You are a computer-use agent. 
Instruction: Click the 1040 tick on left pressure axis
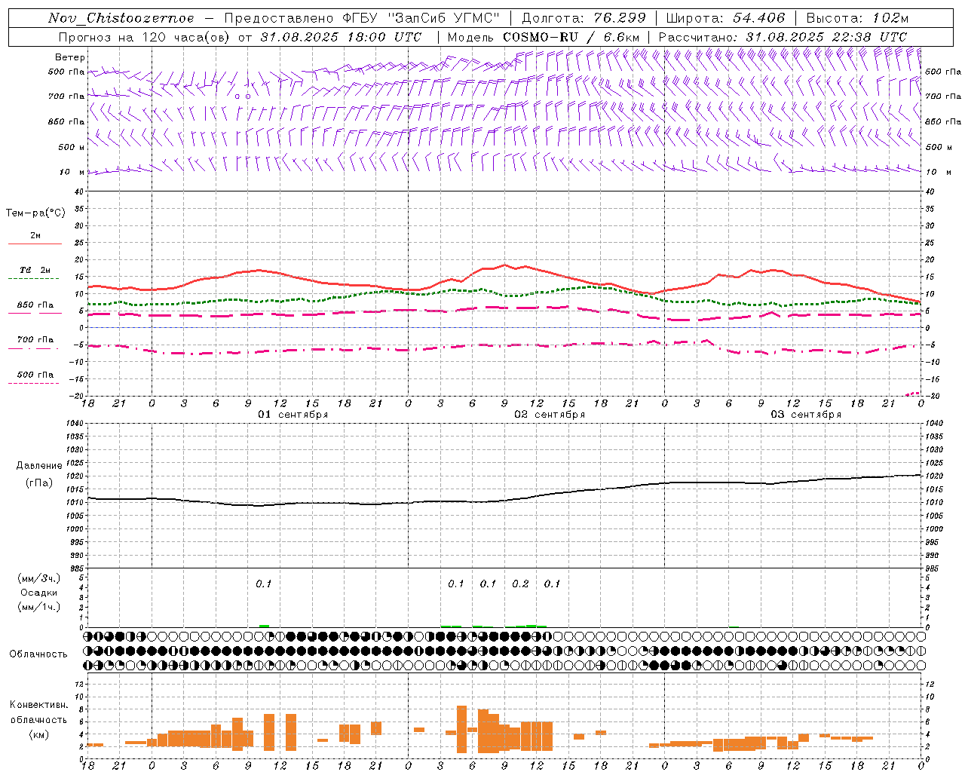[x=73, y=423]
